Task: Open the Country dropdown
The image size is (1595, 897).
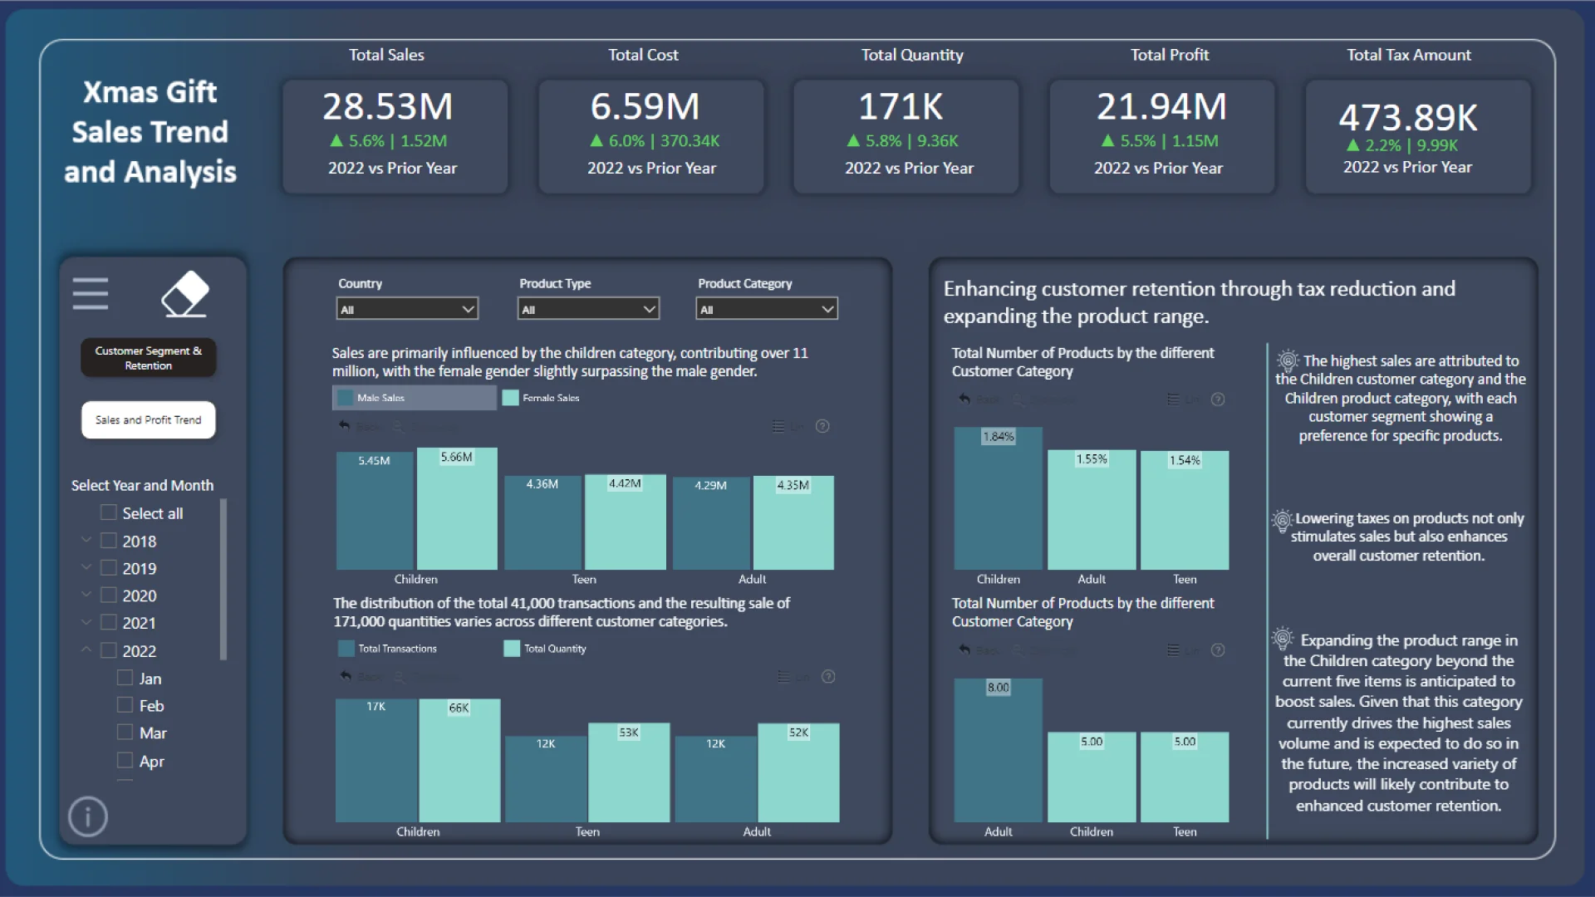Action: (407, 309)
